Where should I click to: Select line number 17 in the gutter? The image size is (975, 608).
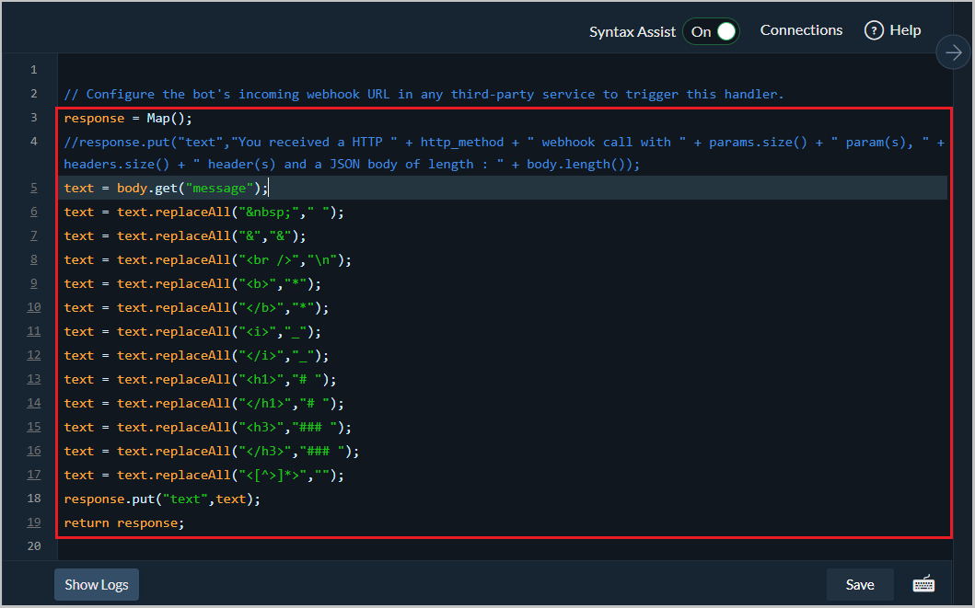[x=33, y=475]
